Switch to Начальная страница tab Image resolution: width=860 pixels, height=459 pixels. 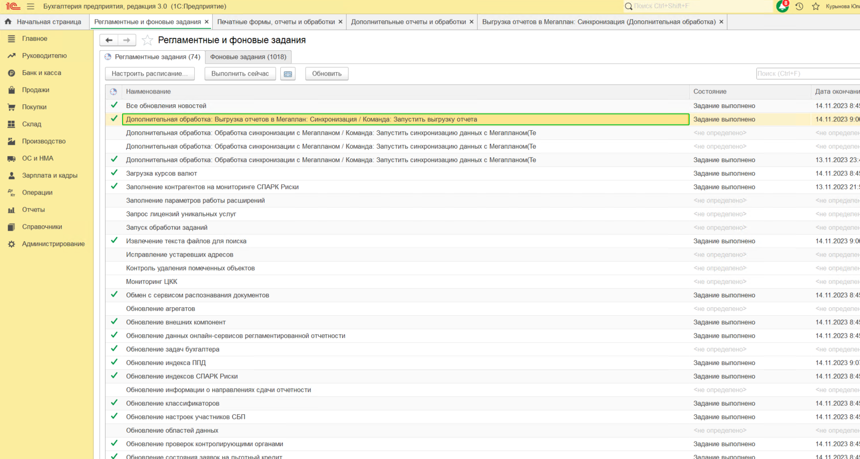48,22
